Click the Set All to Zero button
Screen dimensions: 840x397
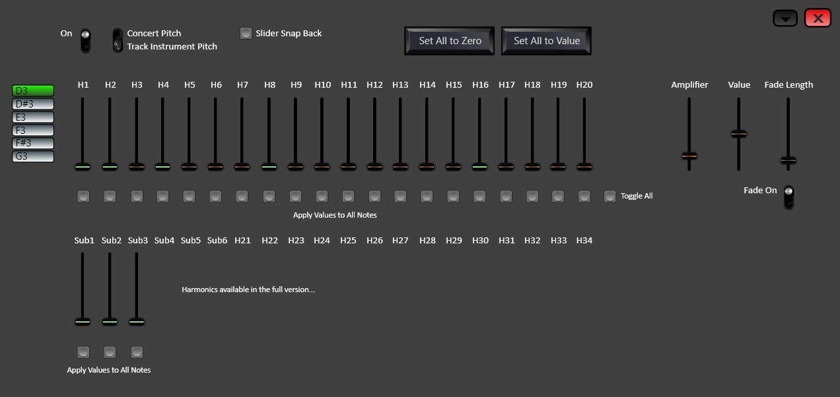point(449,40)
